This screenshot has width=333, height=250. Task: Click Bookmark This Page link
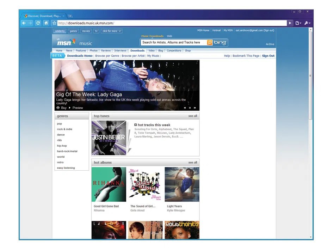click(x=246, y=56)
